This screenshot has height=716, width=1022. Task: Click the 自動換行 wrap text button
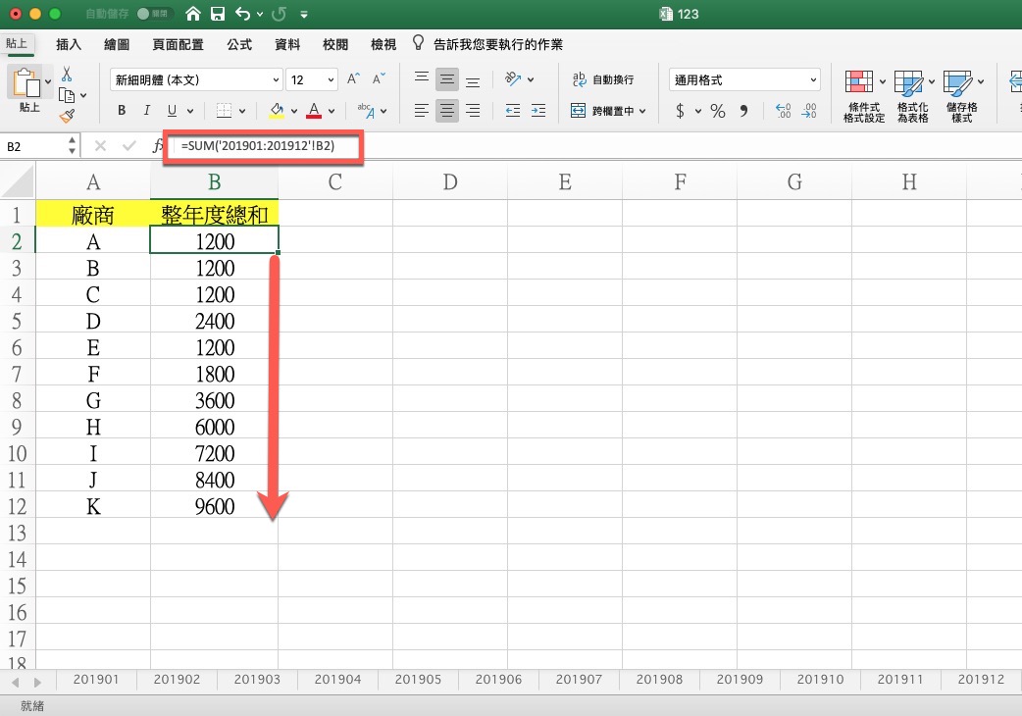603,80
